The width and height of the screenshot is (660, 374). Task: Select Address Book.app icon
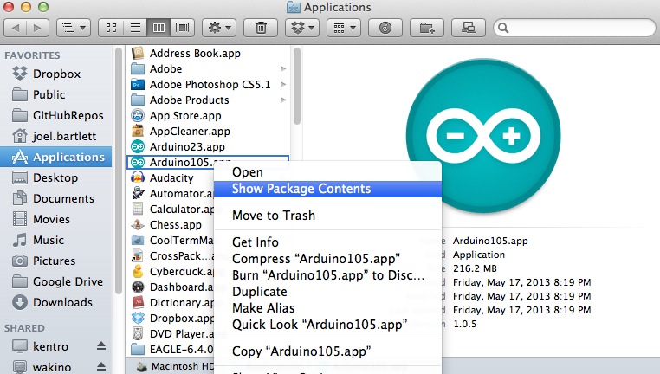(x=138, y=54)
